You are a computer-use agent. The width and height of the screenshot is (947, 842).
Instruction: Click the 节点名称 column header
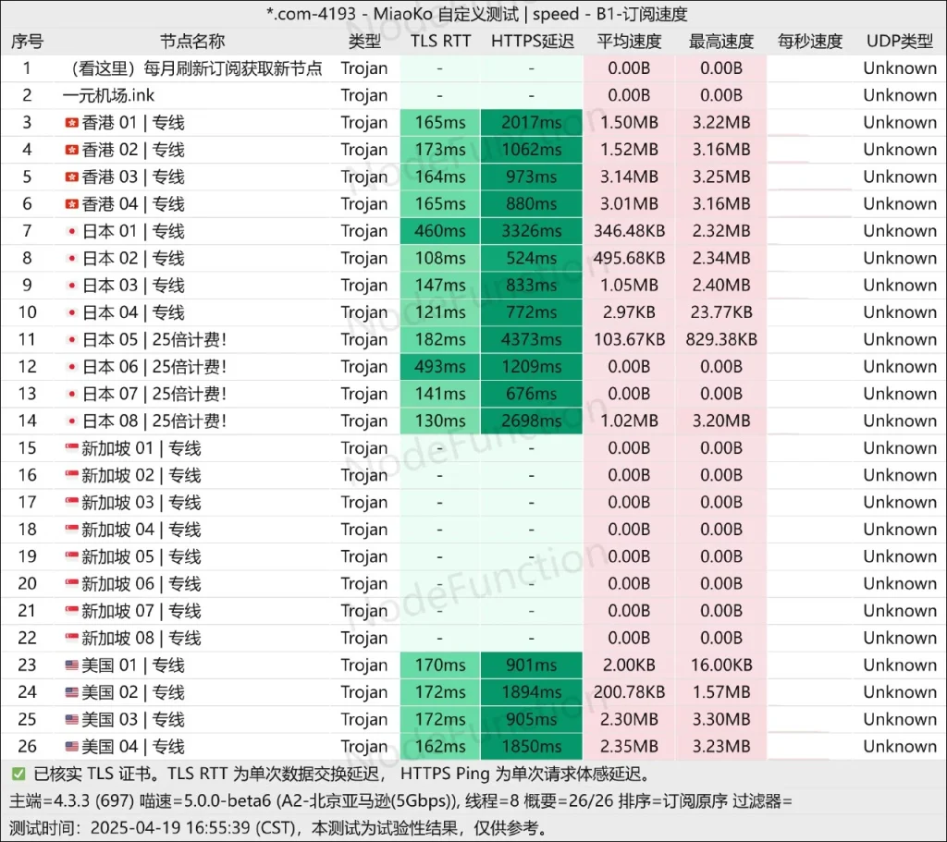tap(192, 41)
